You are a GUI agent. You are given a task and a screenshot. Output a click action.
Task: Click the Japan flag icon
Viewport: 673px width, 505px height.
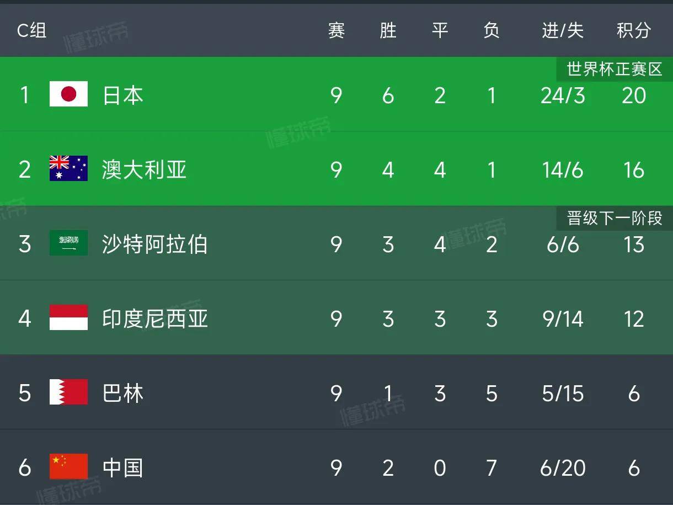coord(68,94)
